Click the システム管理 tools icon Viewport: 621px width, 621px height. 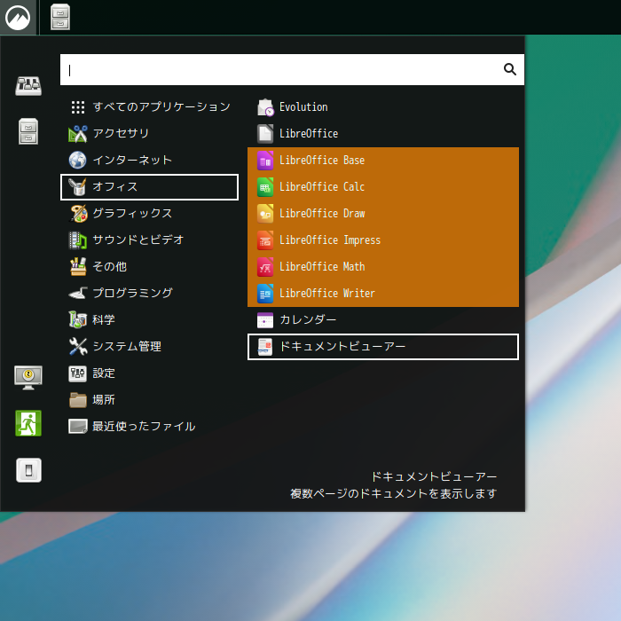click(78, 347)
